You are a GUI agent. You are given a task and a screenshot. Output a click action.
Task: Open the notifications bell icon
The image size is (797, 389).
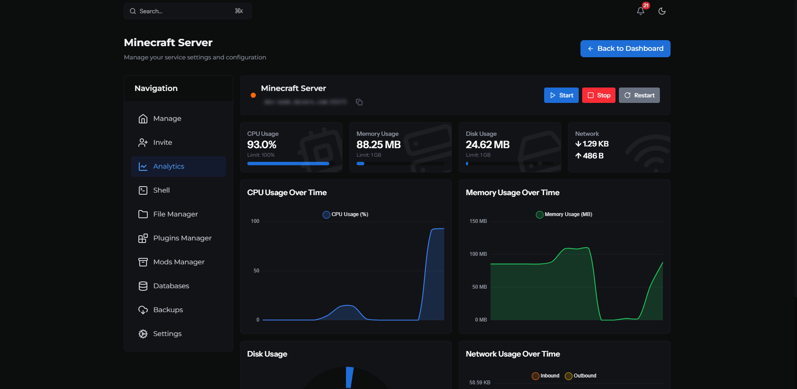pyautogui.click(x=640, y=11)
